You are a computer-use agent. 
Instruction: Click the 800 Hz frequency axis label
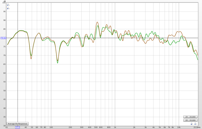(x=109, y=127)
